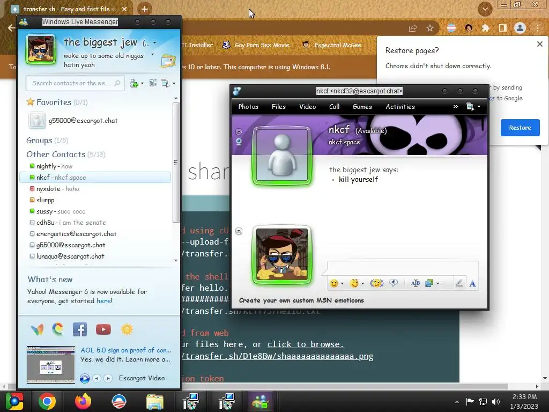Expand the add contact dropdown arrow
The height and width of the screenshot is (412, 549).
pyautogui.click(x=142, y=84)
